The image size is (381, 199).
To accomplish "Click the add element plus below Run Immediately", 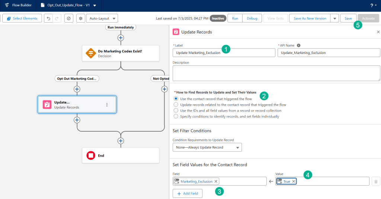I will [121, 38].
